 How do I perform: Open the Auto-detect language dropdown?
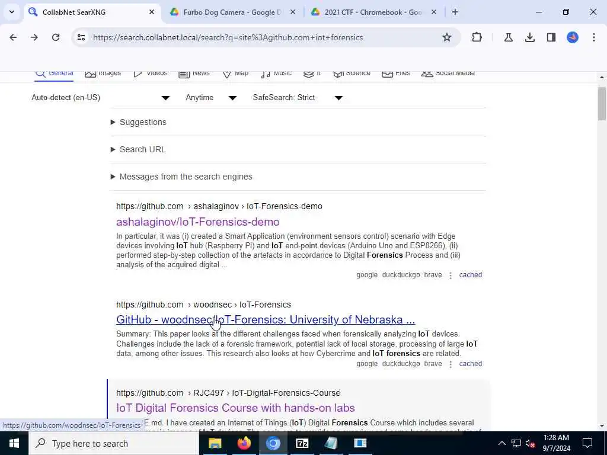tap(101, 98)
